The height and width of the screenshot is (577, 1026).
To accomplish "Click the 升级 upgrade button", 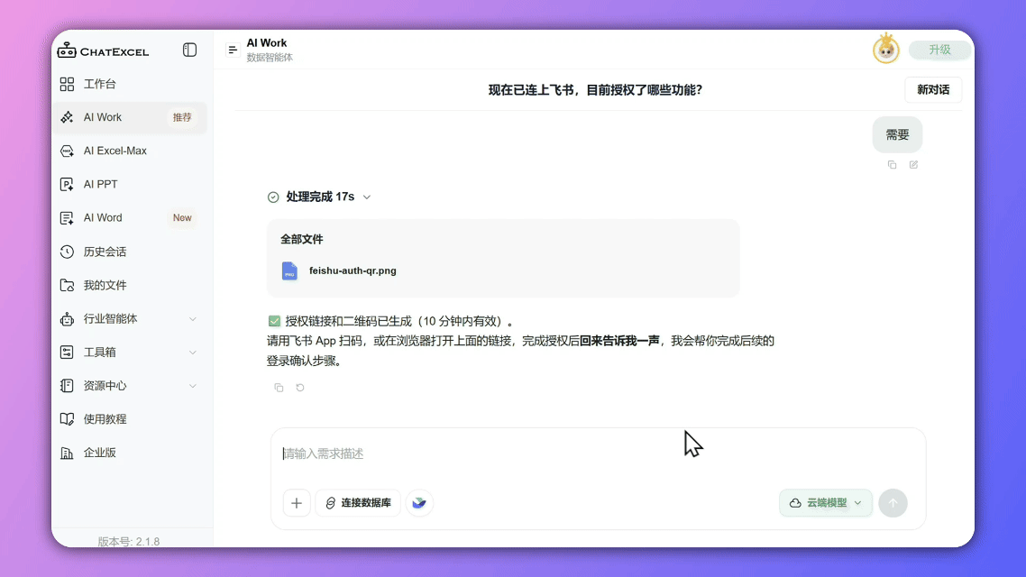I will click(x=939, y=50).
